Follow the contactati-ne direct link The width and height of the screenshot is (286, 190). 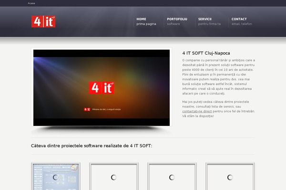pos(197,111)
